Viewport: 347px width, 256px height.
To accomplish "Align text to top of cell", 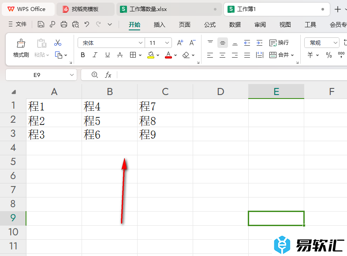I will coord(210,42).
